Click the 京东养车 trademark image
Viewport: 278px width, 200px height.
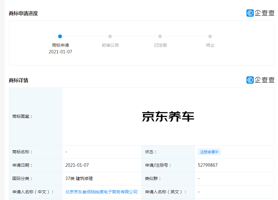tap(168, 117)
